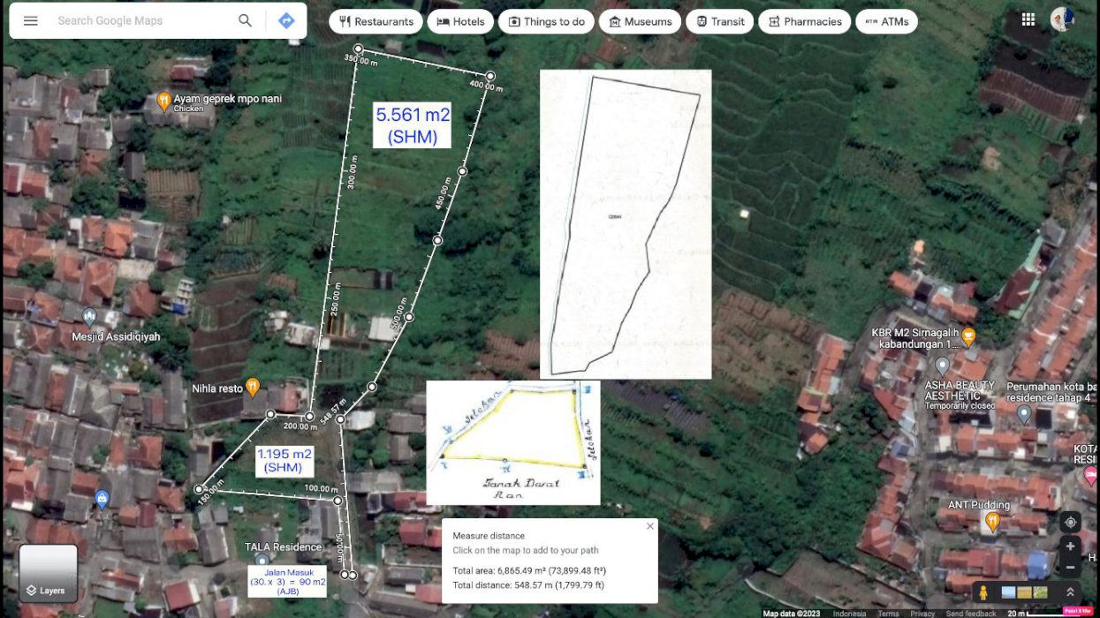Open the Terms link
The height and width of the screenshot is (618, 1100).
coord(889,614)
